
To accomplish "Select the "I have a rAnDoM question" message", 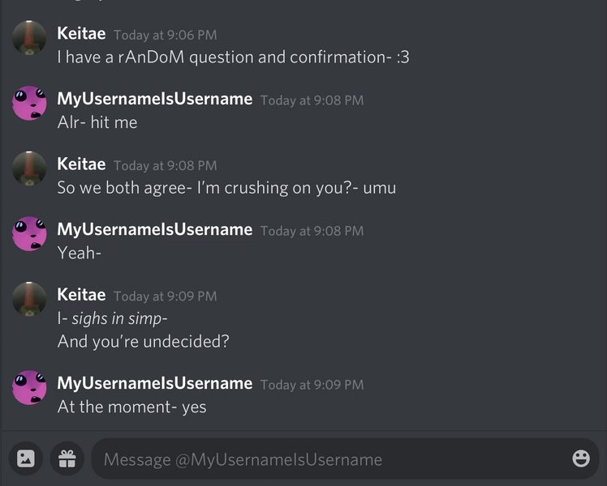I will coord(233,58).
